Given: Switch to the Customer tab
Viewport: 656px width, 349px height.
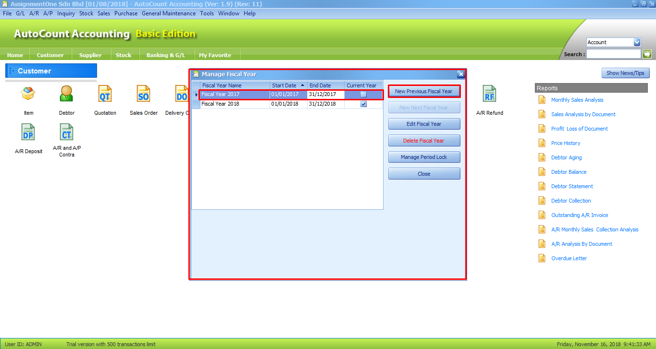Looking at the screenshot, I should point(50,55).
